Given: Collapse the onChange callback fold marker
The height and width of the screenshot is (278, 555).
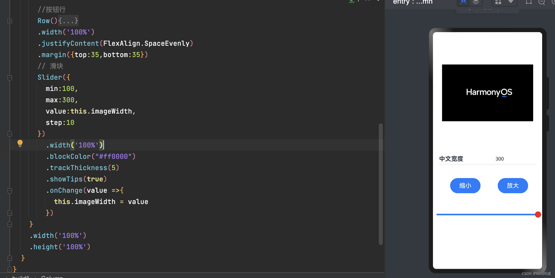Looking at the screenshot, I should (10, 191).
